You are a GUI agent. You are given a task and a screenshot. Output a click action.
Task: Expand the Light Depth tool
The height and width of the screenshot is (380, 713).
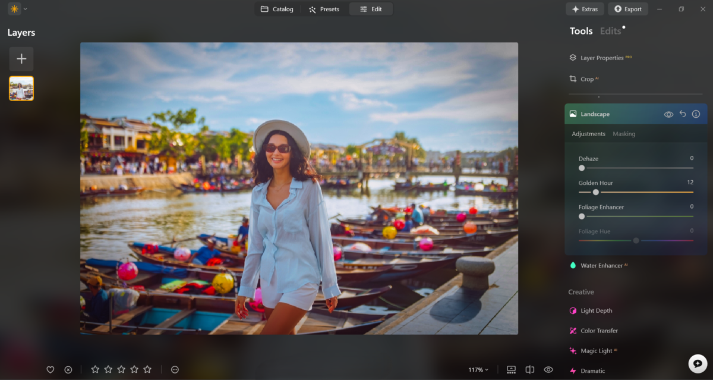click(x=596, y=310)
